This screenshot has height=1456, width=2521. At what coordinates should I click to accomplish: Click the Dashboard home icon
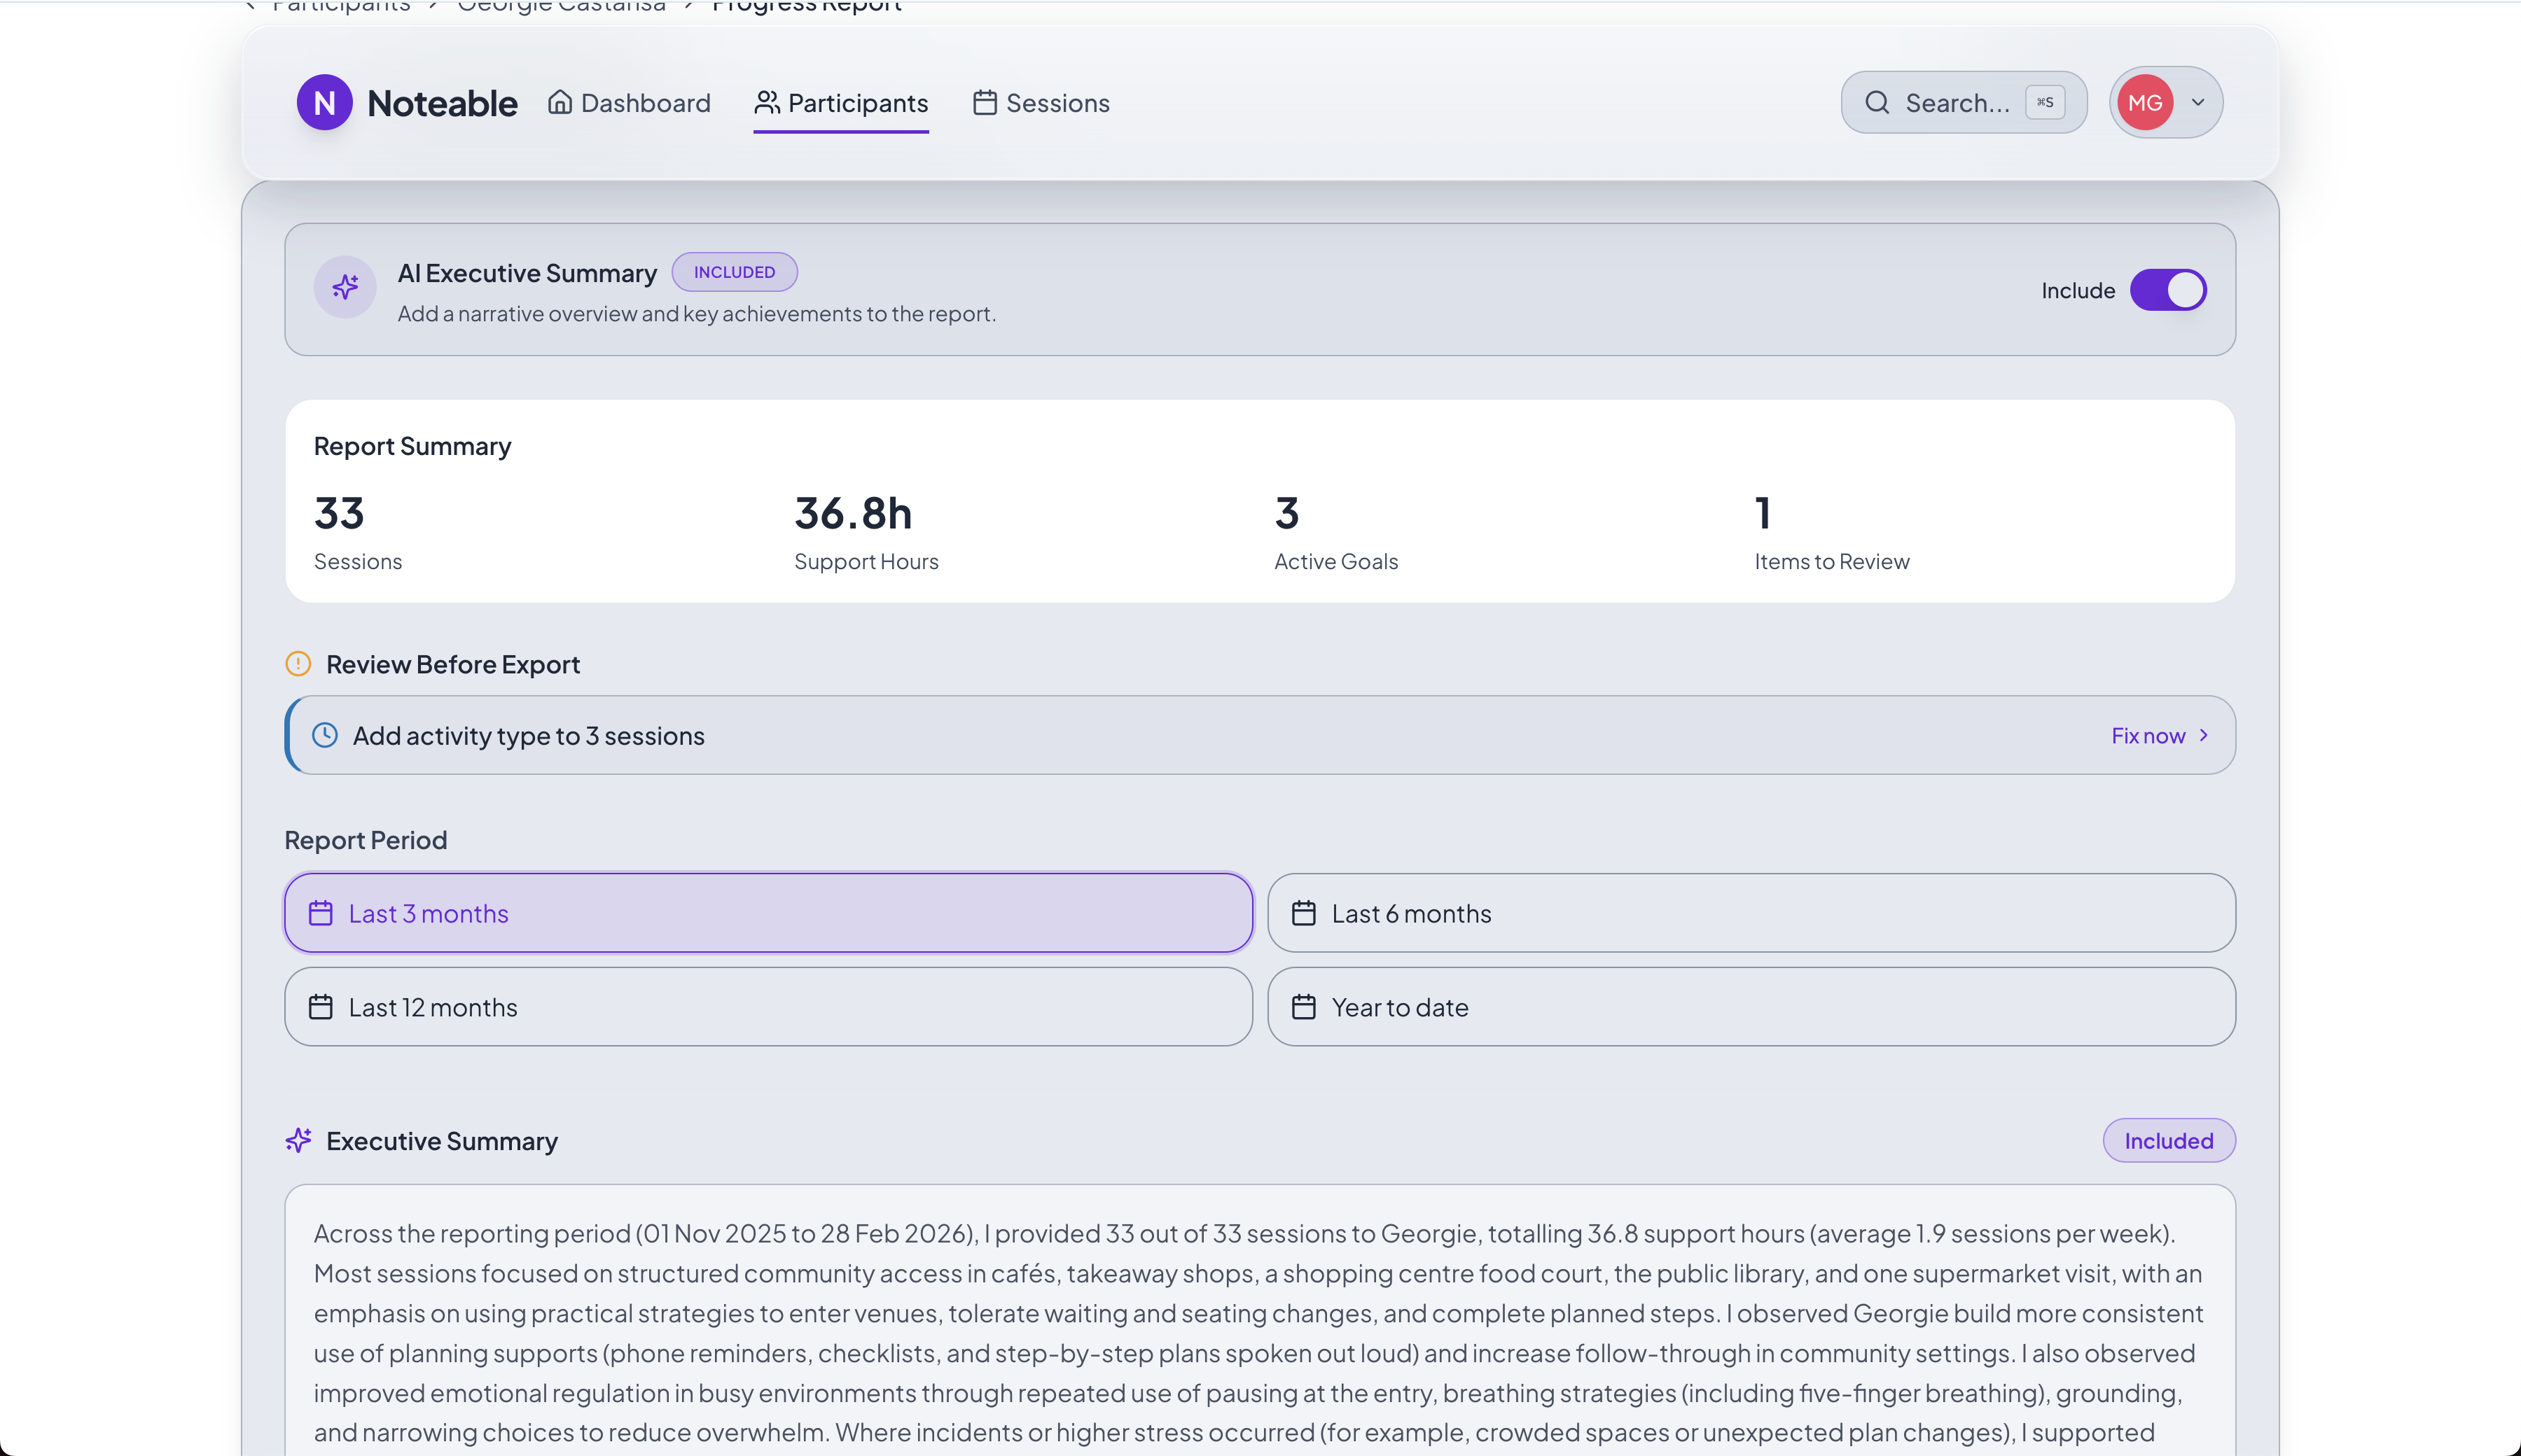click(560, 102)
